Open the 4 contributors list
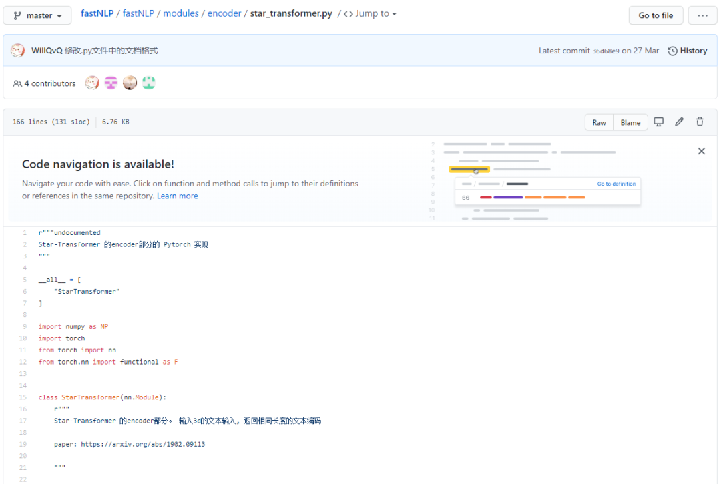 click(x=44, y=83)
